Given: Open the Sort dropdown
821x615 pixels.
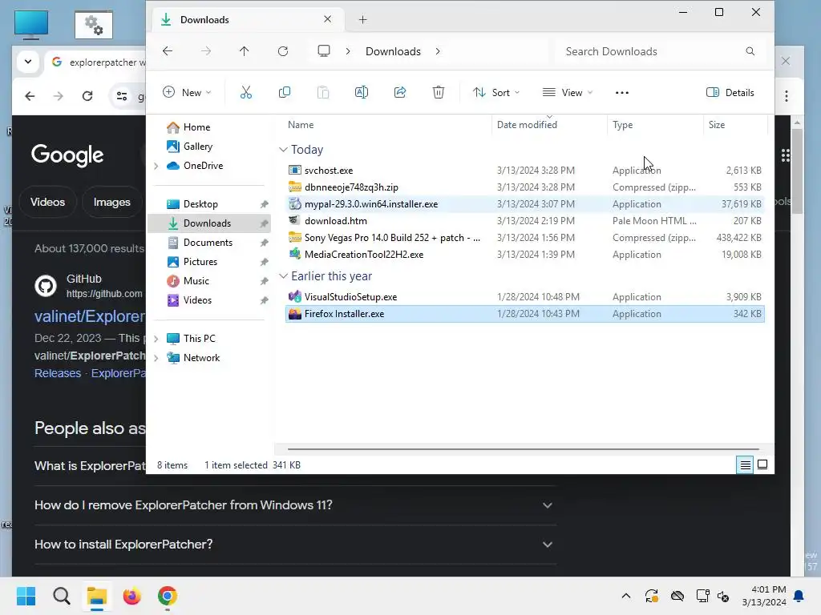Looking at the screenshot, I should (496, 93).
